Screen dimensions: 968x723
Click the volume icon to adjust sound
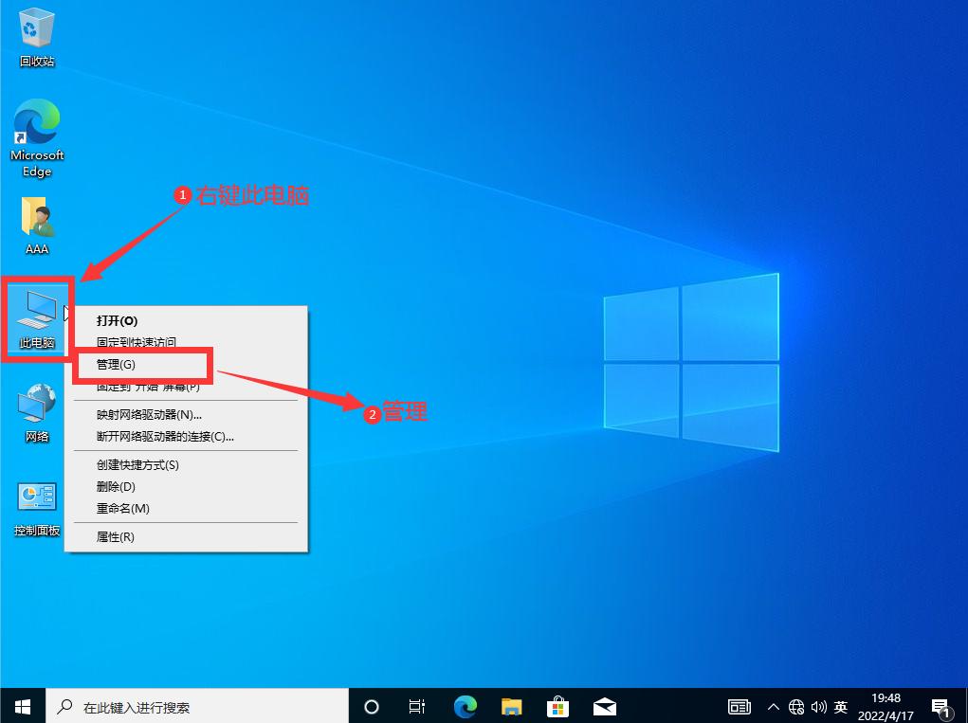click(x=819, y=706)
